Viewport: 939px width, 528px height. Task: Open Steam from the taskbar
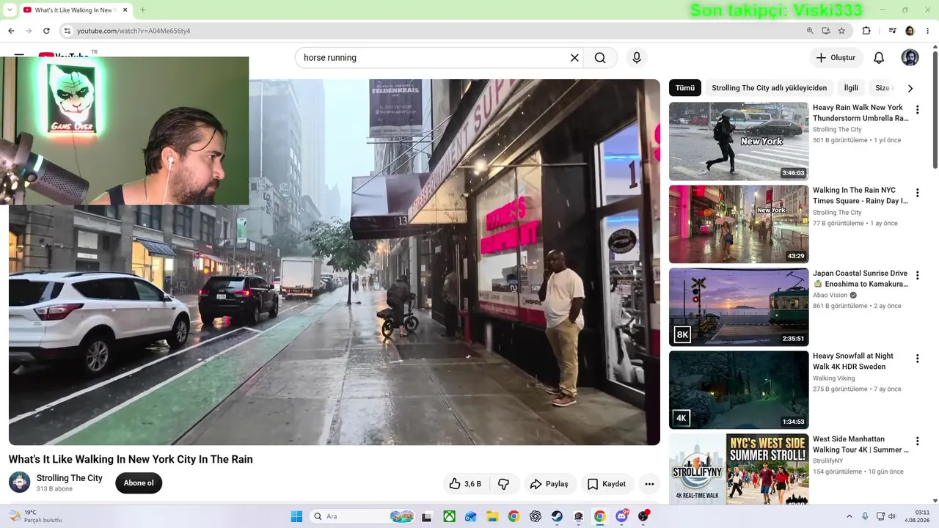coord(557,516)
